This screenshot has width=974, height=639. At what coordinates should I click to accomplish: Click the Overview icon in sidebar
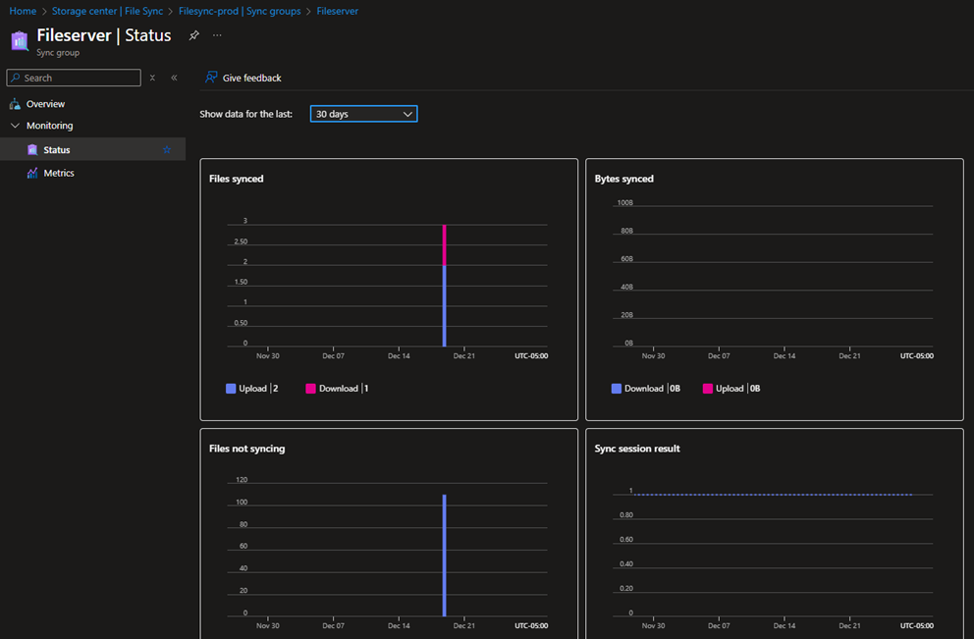point(15,104)
